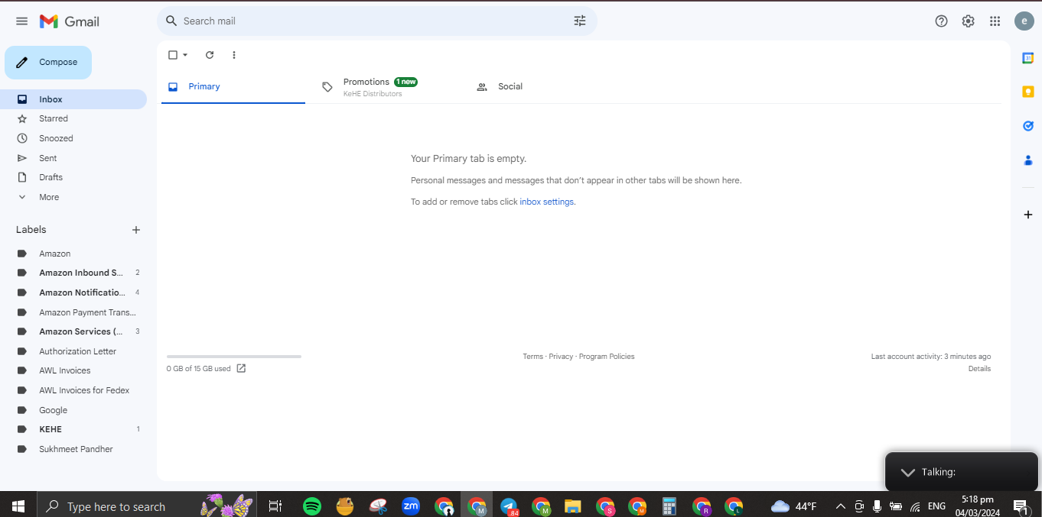Screen dimensions: 1042x517
Task: Open Task View on the taskbar
Action: point(275,506)
